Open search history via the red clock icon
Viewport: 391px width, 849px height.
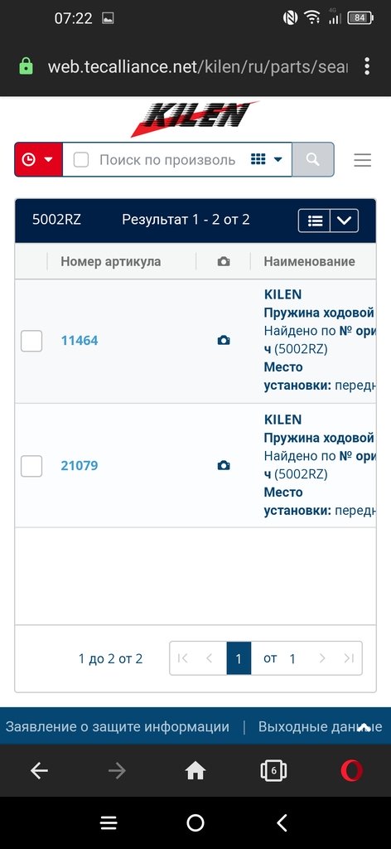pyautogui.click(x=38, y=159)
